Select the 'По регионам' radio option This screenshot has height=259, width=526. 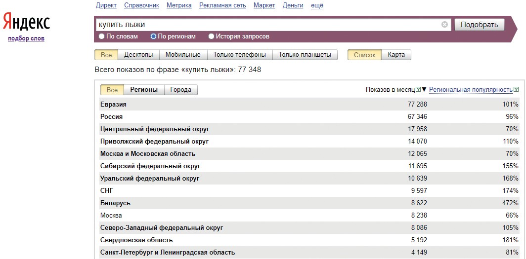coord(154,36)
